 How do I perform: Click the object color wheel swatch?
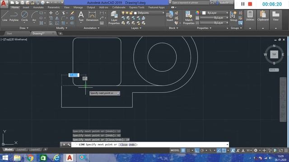(x=197, y=13)
